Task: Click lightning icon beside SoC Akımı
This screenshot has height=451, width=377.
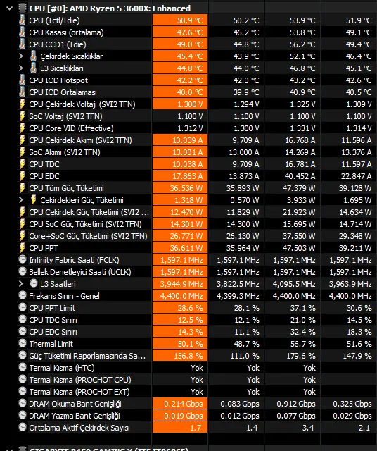Action: pyautogui.click(x=22, y=152)
